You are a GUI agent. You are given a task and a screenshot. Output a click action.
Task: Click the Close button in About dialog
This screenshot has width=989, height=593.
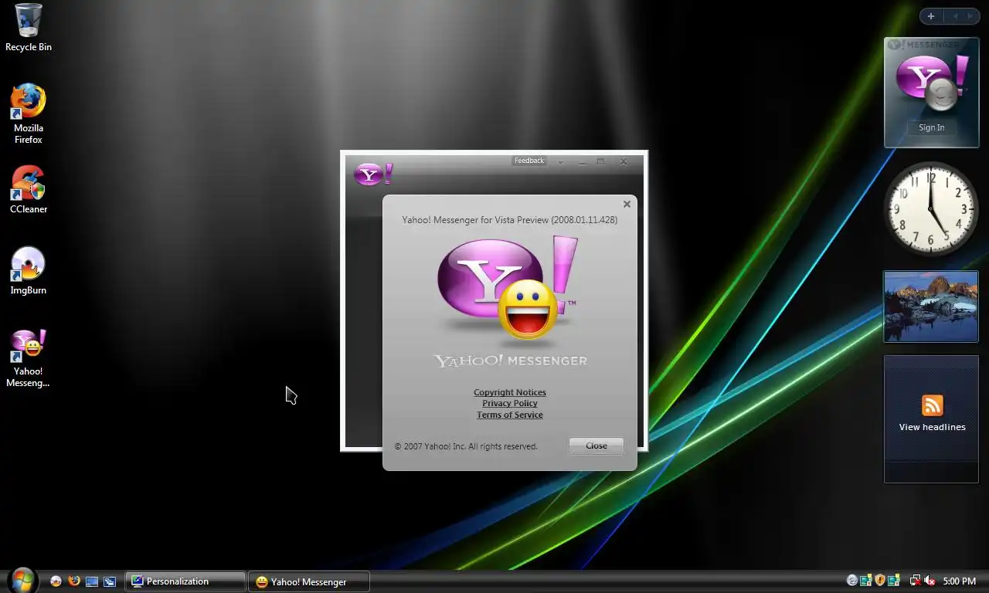596,446
